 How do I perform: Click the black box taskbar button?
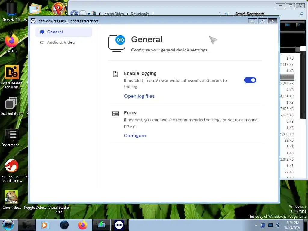27,225
